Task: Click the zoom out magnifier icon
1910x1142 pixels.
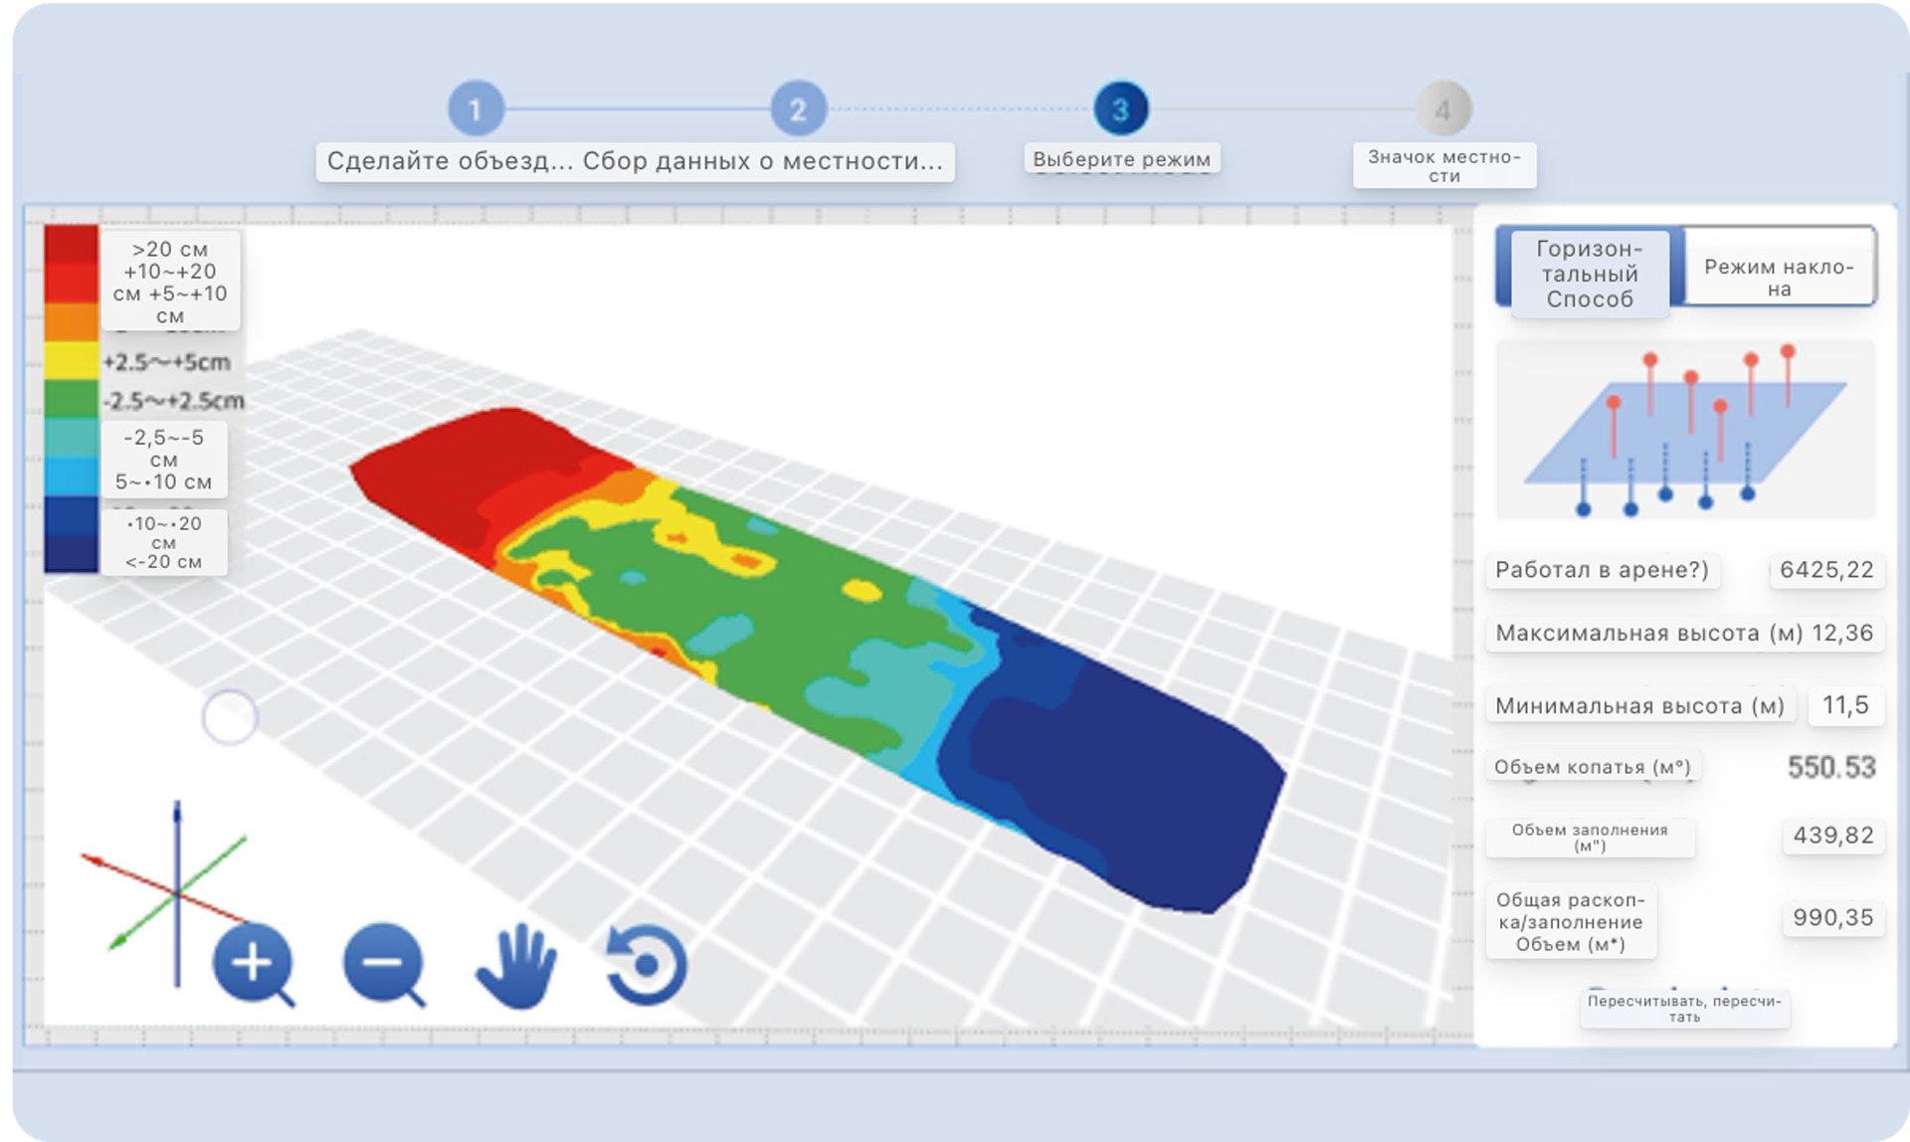Action: tap(384, 965)
